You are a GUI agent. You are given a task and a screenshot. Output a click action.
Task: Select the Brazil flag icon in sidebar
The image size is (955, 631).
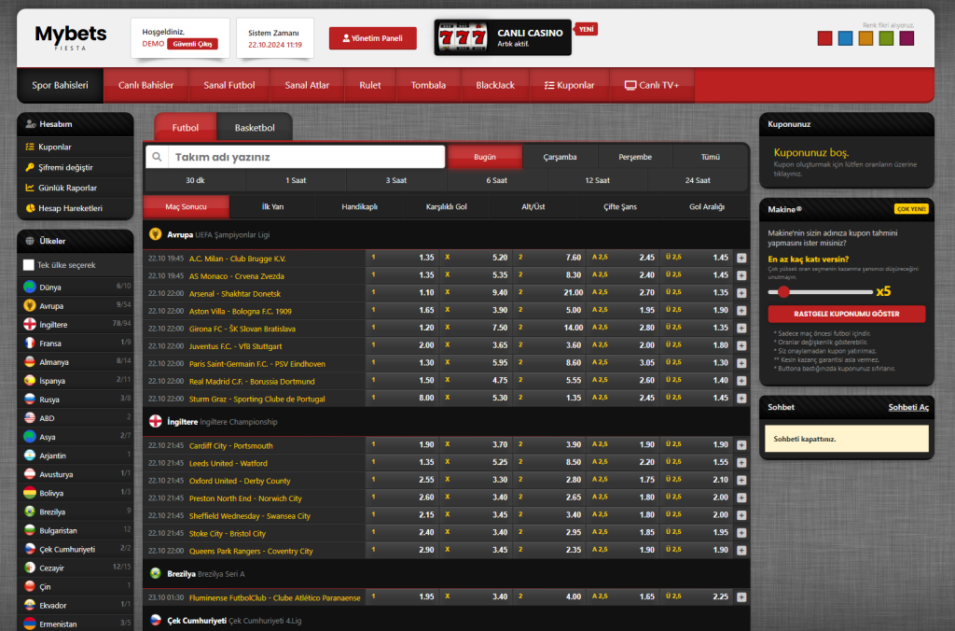30,512
